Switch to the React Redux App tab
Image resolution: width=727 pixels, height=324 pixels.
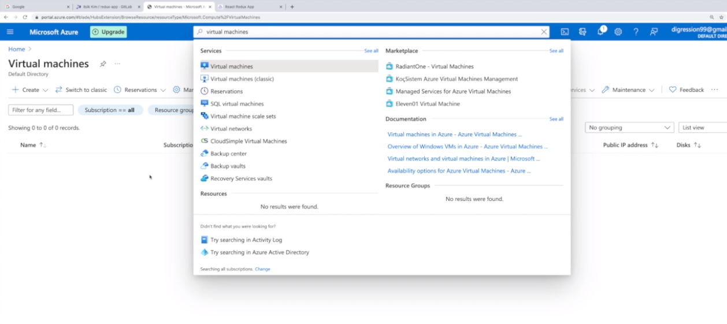pyautogui.click(x=250, y=7)
